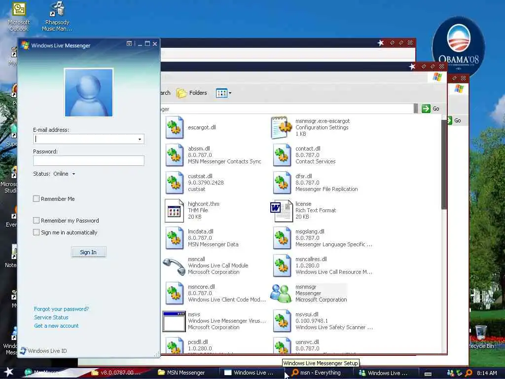The width and height of the screenshot is (505, 379).
Task: Switch to Windows Live Setup taskbar item
Action: (x=249, y=373)
